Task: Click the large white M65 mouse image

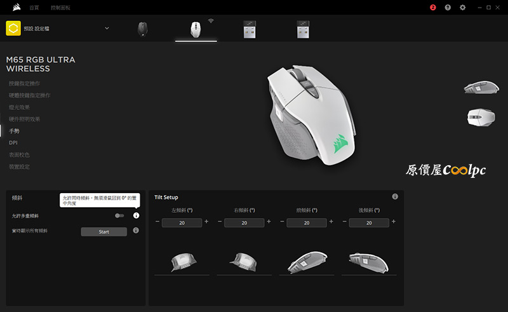Action: click(x=311, y=115)
